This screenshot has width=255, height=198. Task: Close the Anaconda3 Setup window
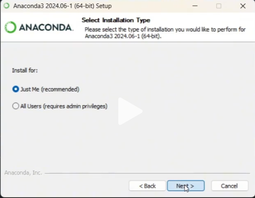pos(243,6)
